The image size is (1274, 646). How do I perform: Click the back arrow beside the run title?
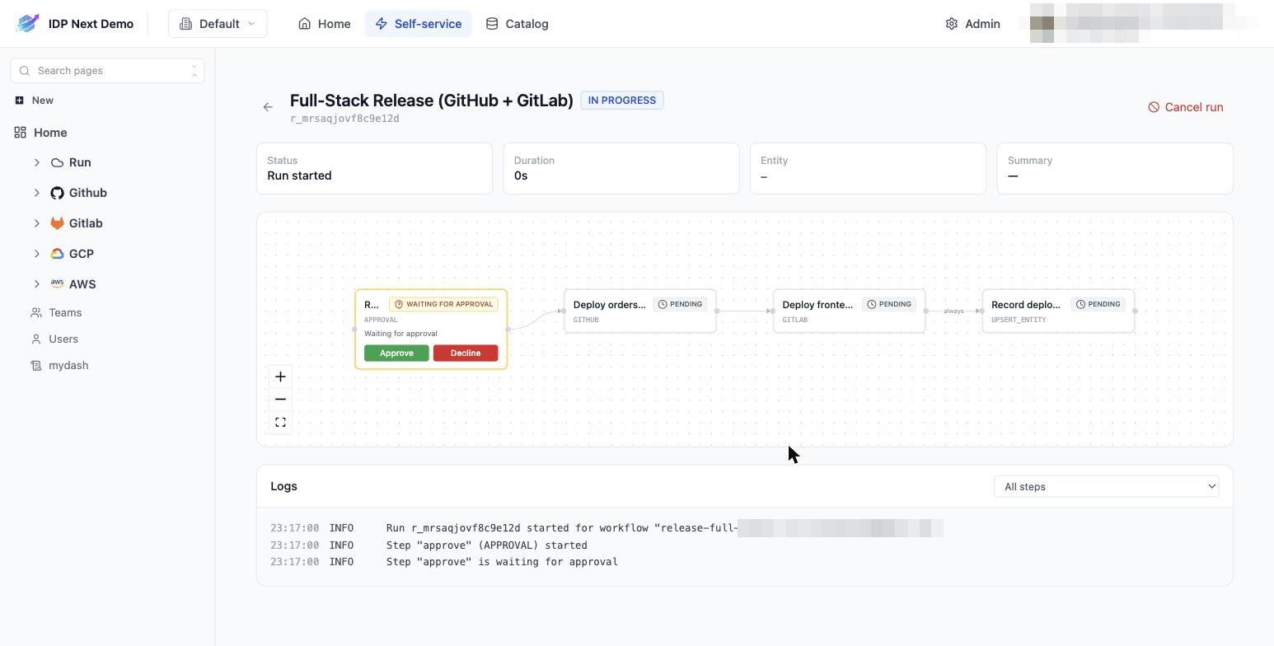[x=268, y=107]
